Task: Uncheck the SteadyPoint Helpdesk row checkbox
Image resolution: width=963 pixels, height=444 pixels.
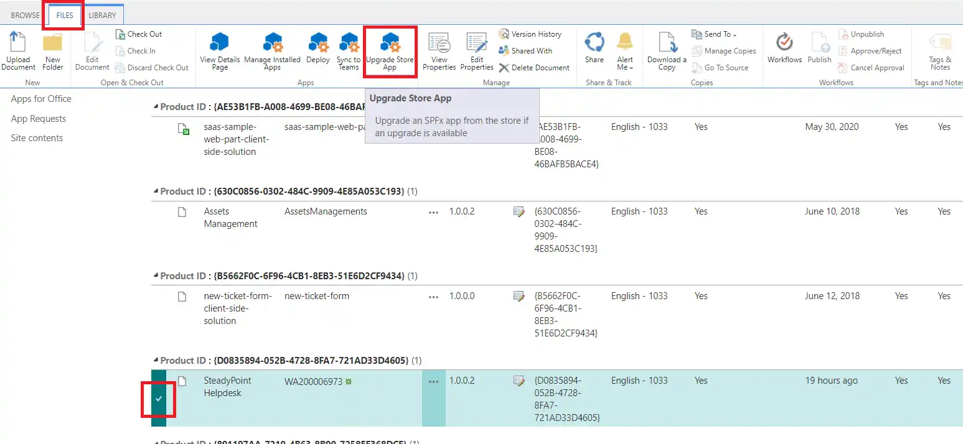Action: coord(159,398)
